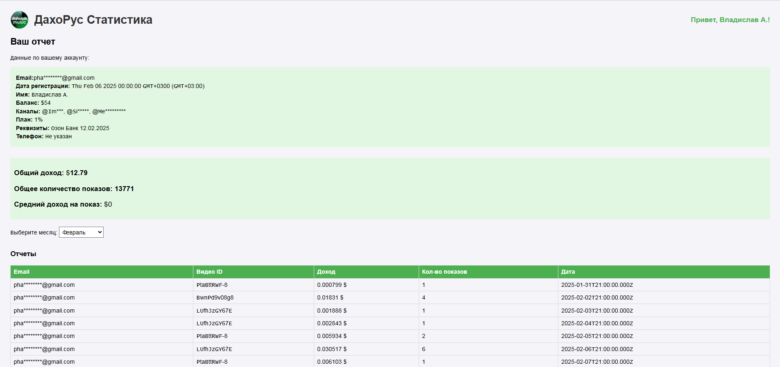Click date 2025-02-07T21:00:00.000Z
The height and width of the screenshot is (367, 780).
coord(597,362)
